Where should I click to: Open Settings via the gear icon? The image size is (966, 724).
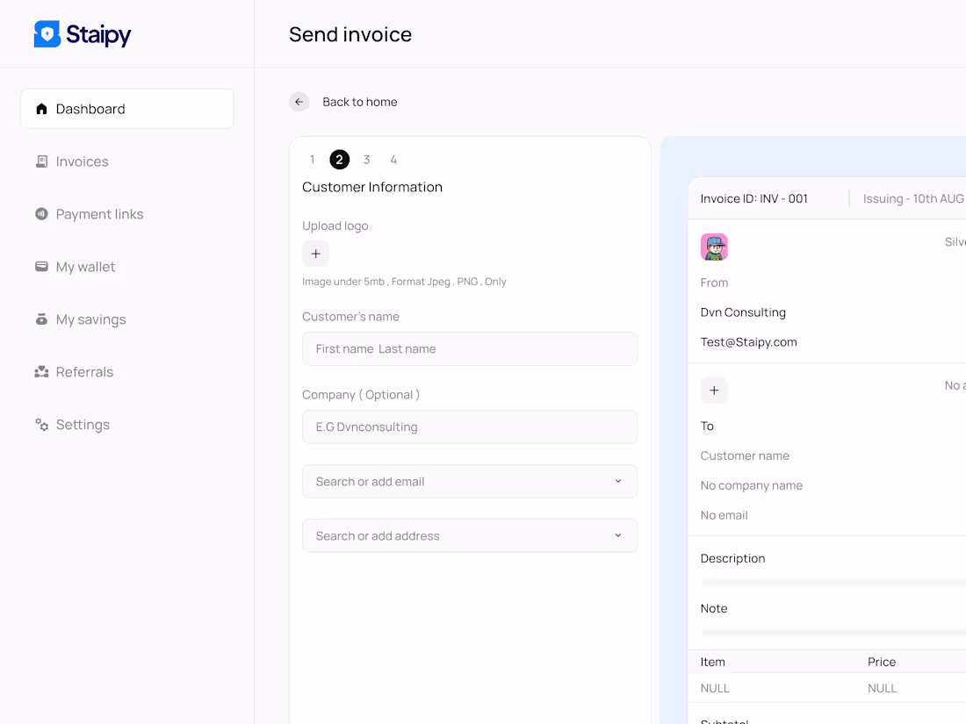click(x=40, y=424)
